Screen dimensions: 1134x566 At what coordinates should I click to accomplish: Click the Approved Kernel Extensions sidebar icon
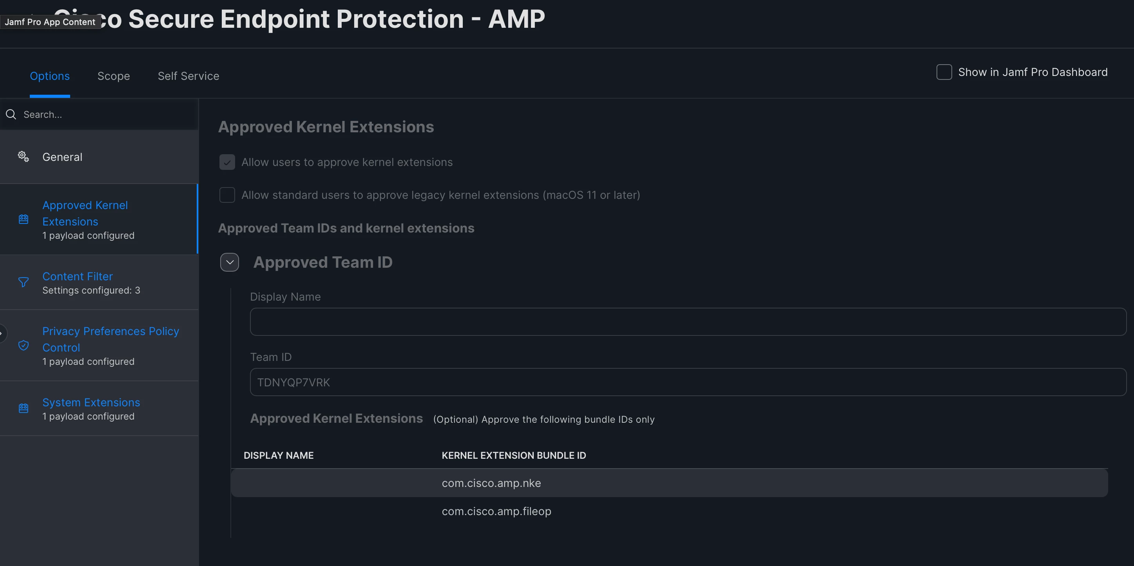[x=24, y=219]
